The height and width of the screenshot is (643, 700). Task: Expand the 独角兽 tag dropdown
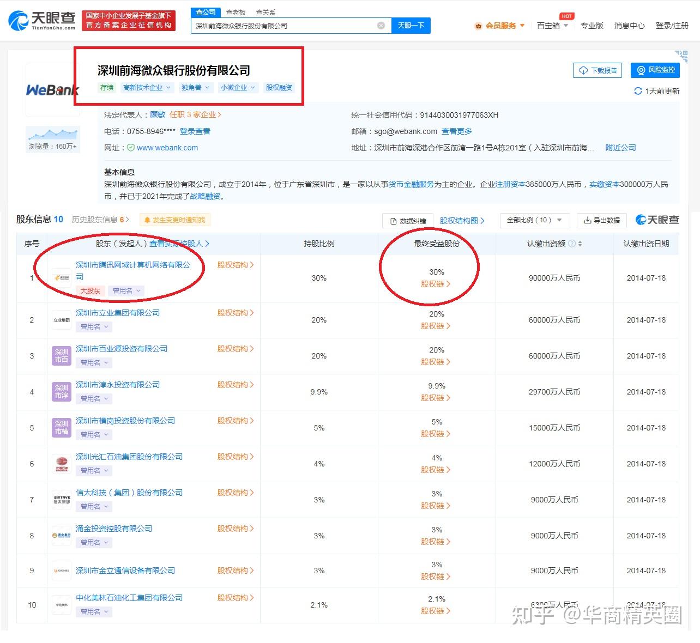[x=195, y=87]
